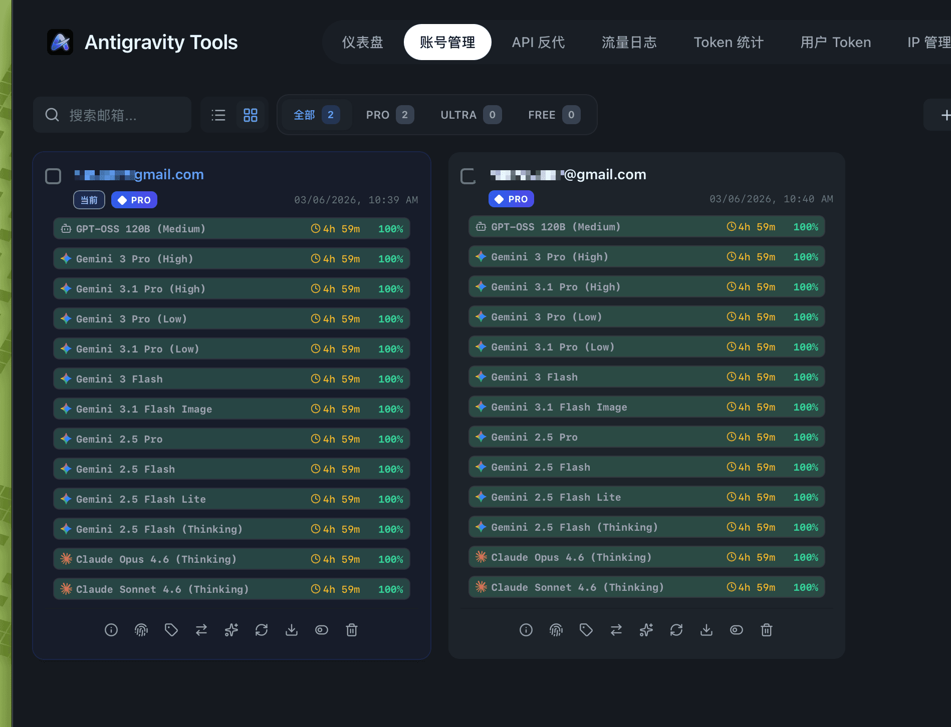Image resolution: width=951 pixels, height=727 pixels.
Task: Check the first gmail.com account checkbox
Action: coord(53,176)
